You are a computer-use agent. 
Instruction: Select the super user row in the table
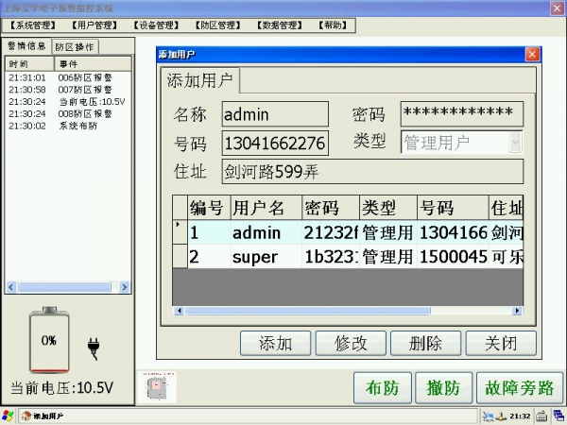255,256
